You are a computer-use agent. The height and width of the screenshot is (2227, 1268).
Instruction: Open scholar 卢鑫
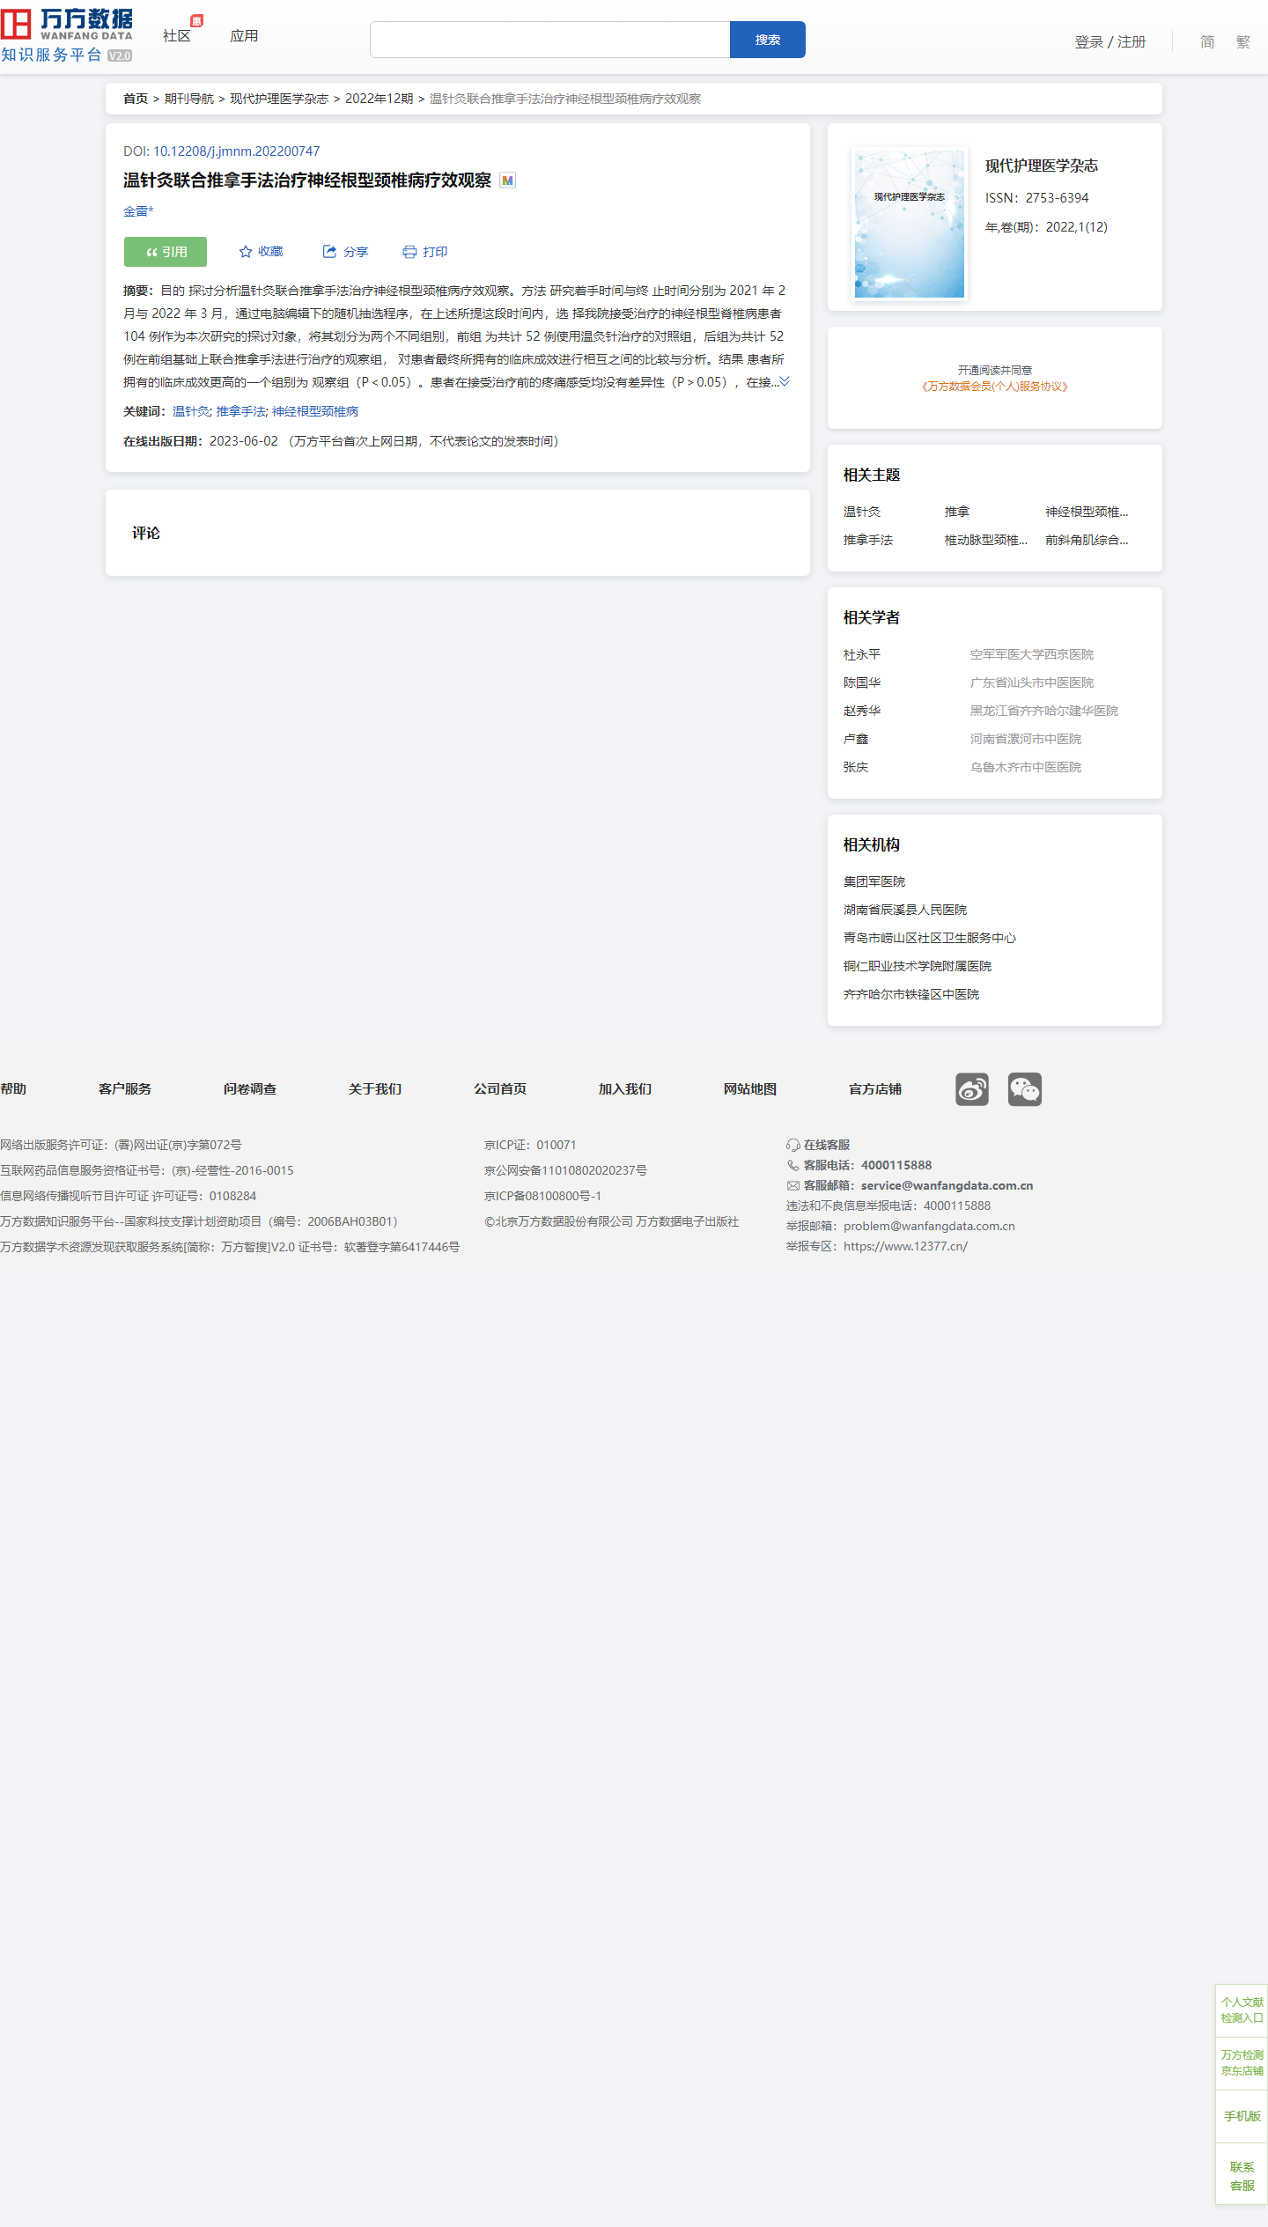[856, 739]
